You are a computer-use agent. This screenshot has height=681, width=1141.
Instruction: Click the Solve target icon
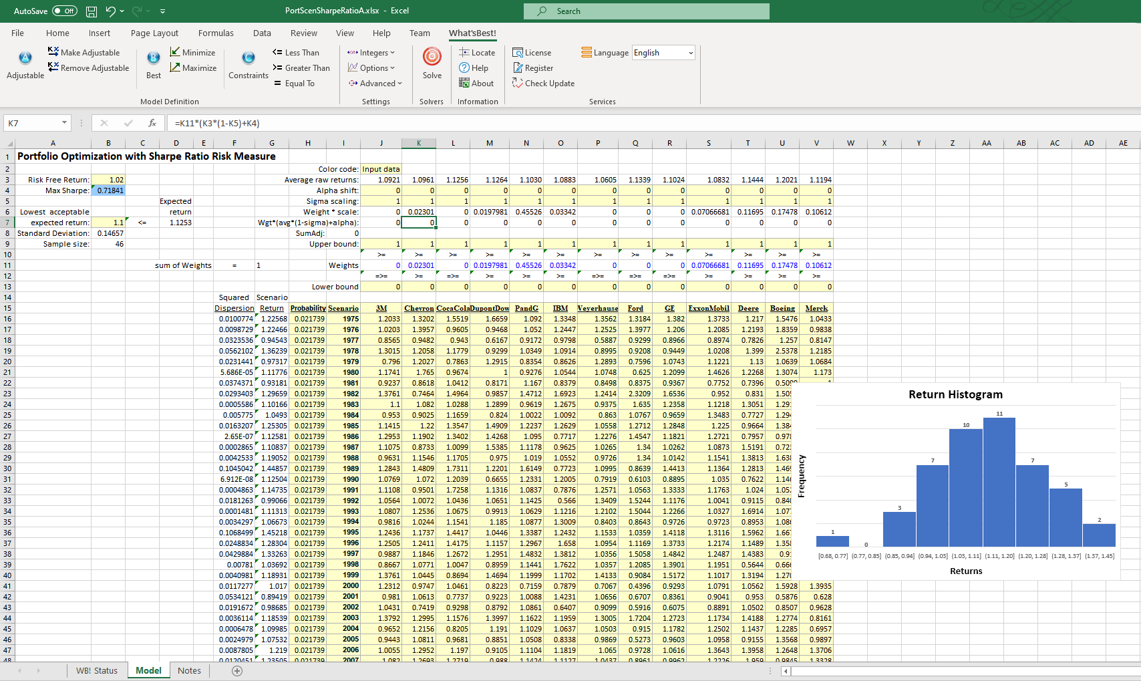pos(432,57)
